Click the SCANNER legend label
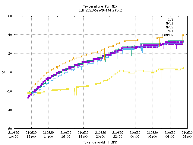This screenshot has width=193, height=145. [x=167, y=35]
